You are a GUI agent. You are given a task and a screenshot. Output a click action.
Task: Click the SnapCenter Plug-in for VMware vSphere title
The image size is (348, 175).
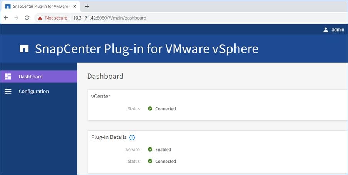[x=147, y=49]
